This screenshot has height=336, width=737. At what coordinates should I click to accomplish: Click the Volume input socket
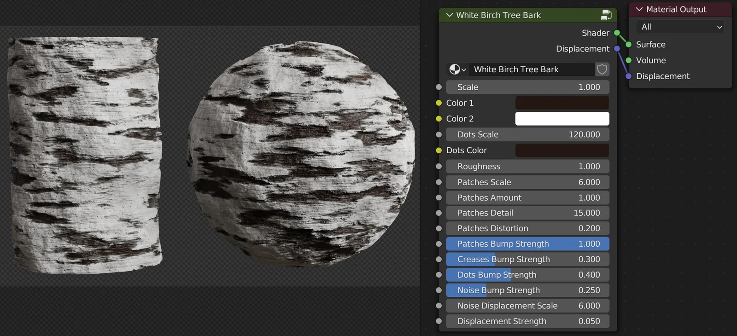(628, 60)
